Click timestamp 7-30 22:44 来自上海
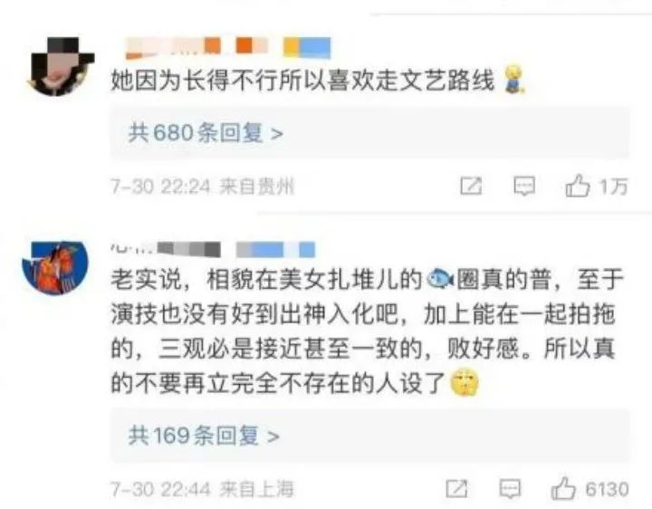Image resolution: width=652 pixels, height=509 pixels. tap(203, 489)
